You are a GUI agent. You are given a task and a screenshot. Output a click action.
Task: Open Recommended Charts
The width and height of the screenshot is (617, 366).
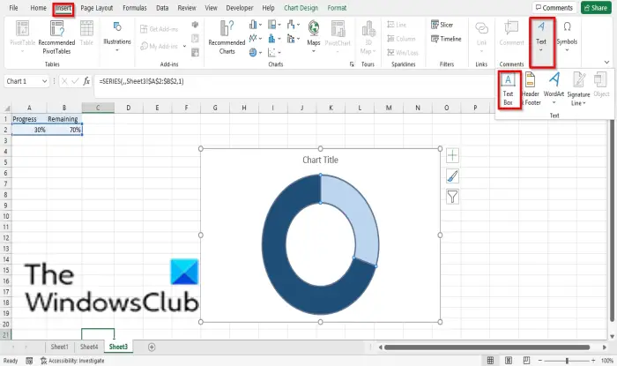click(227, 37)
